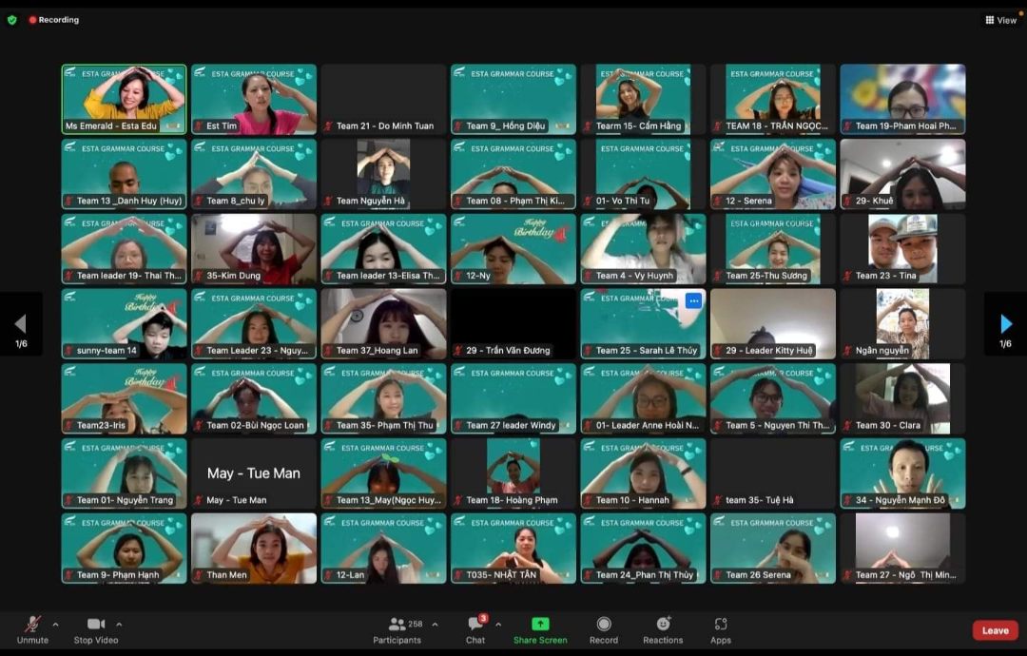Click the Participants icon in toolbar
Screen dimensions: 1027x656
(x=397, y=625)
